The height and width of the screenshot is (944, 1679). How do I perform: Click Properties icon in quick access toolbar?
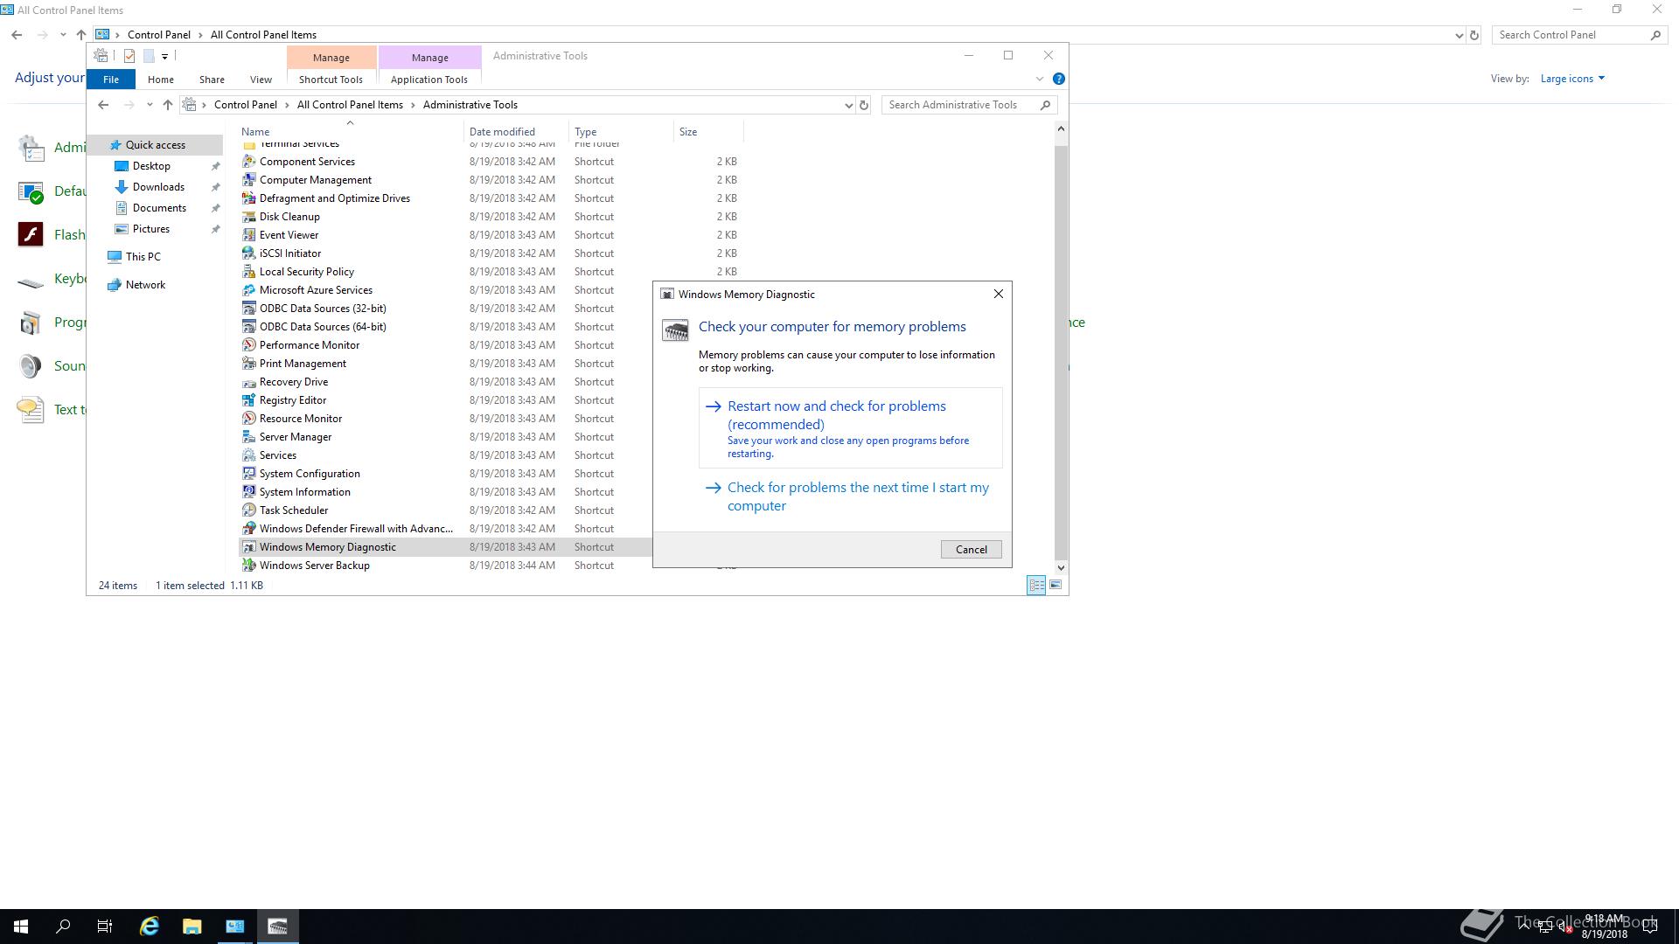click(x=129, y=56)
